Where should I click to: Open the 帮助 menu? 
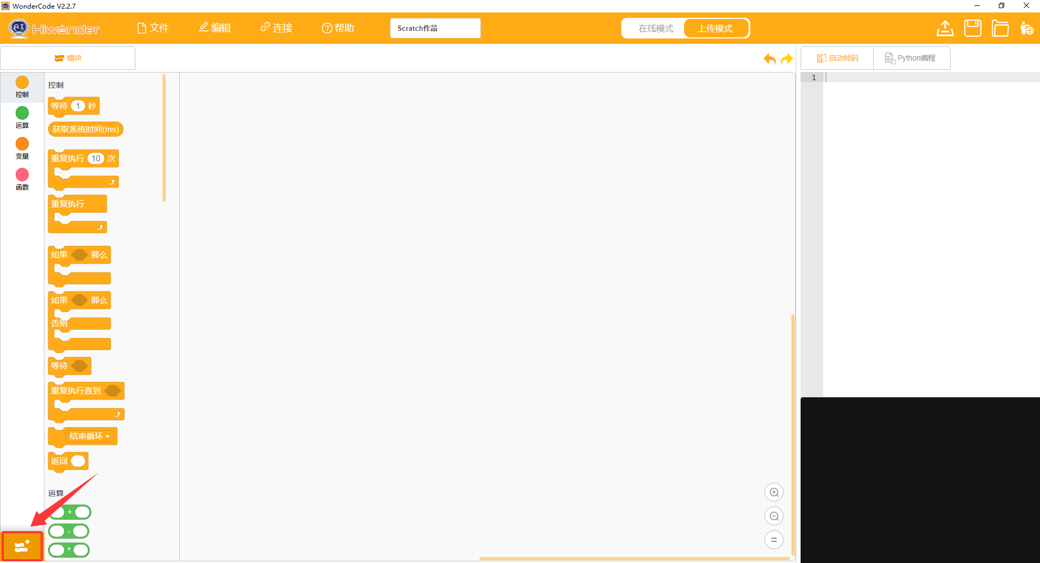click(x=338, y=28)
